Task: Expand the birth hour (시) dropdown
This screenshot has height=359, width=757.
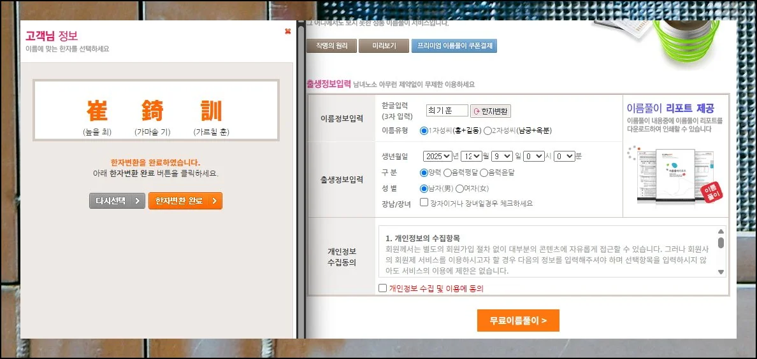Action: pos(534,156)
